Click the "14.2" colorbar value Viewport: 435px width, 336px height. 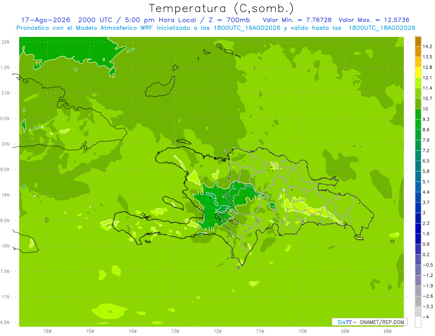point(427,46)
